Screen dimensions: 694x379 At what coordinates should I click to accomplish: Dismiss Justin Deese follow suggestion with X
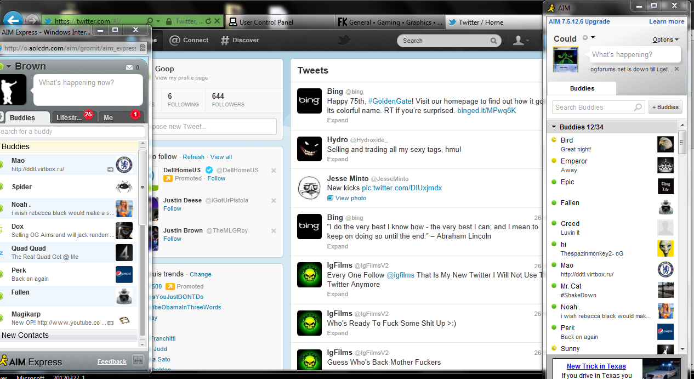[274, 201]
